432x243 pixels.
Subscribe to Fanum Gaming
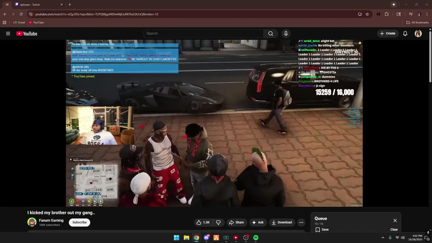(79, 222)
